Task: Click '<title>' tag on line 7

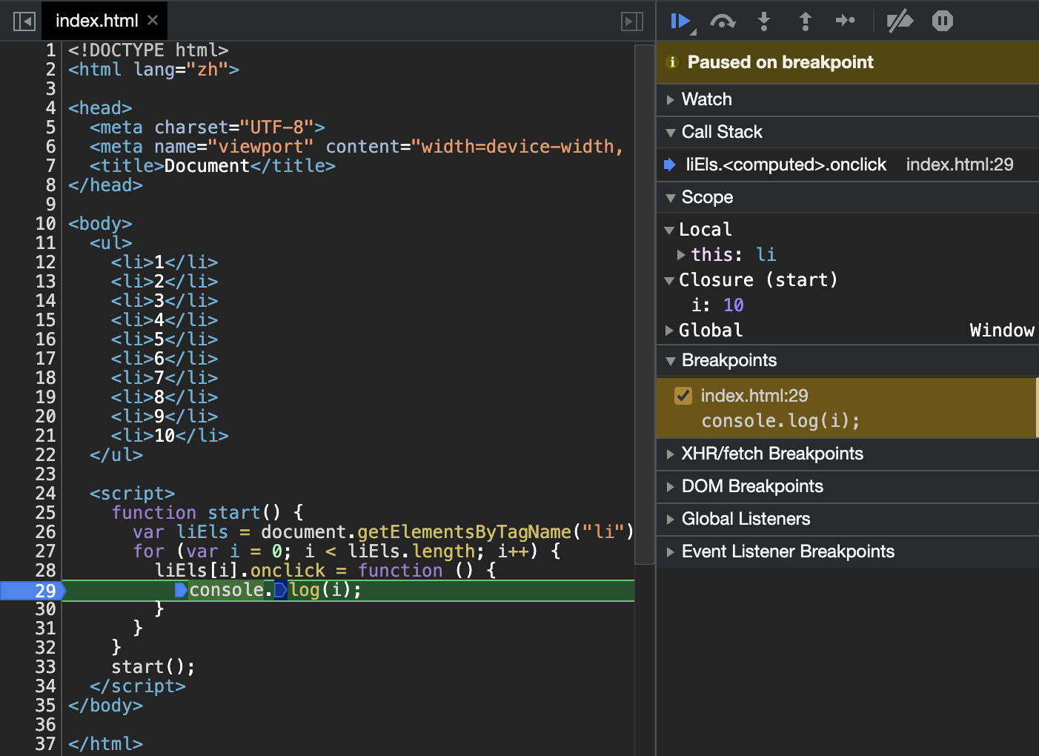Action: [x=127, y=166]
